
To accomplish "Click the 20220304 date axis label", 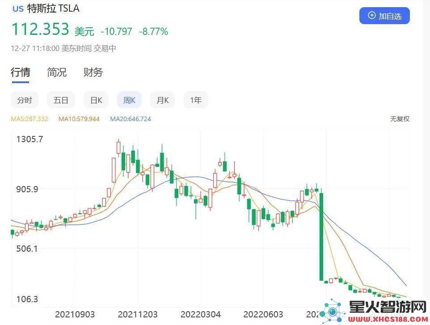I will (x=200, y=314).
